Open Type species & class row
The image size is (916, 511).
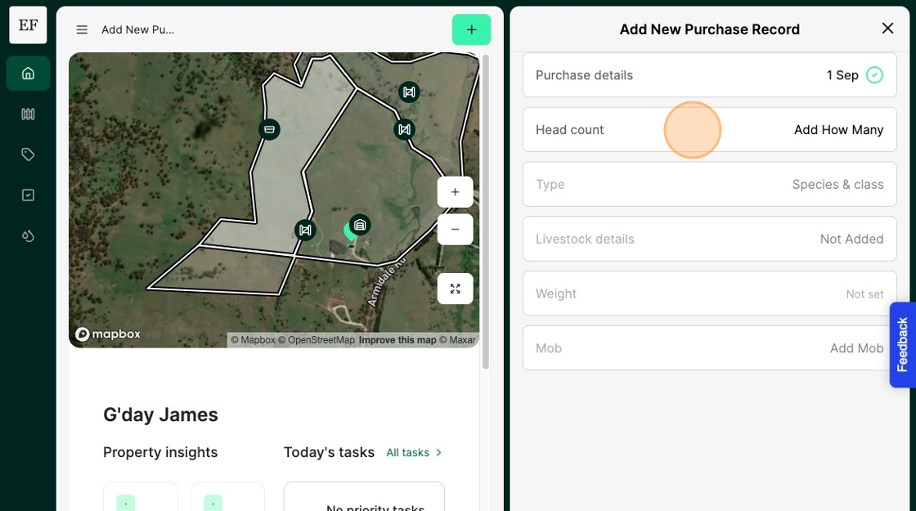pyautogui.click(x=709, y=185)
